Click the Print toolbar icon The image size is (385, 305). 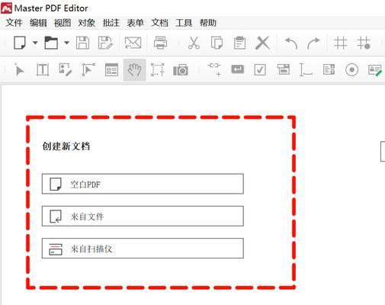[x=160, y=43]
